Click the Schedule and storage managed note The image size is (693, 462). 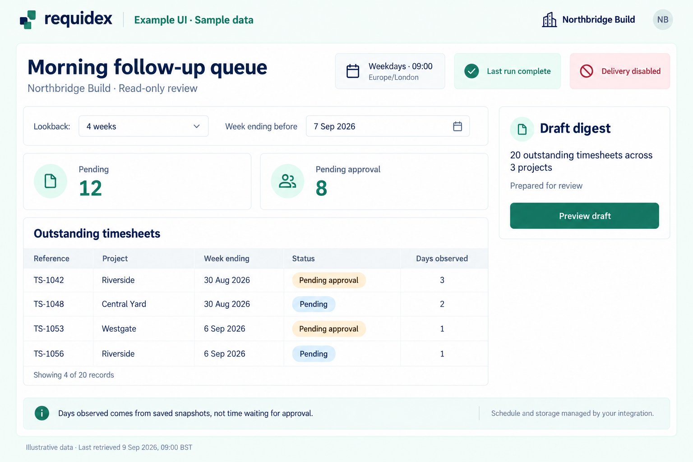click(x=573, y=413)
